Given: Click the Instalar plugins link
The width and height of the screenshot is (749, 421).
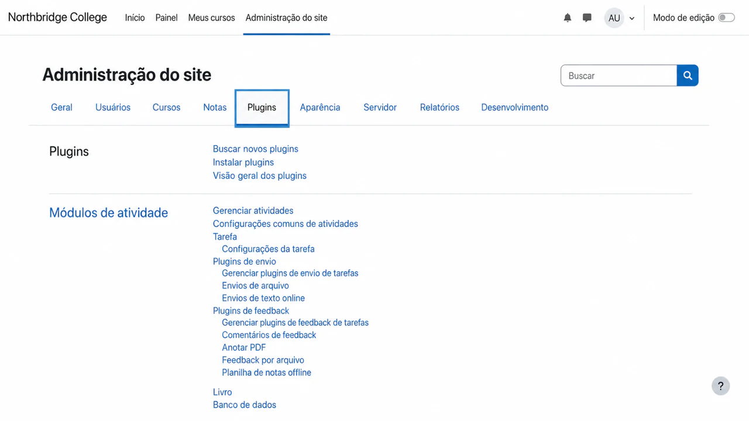Looking at the screenshot, I should click(243, 163).
